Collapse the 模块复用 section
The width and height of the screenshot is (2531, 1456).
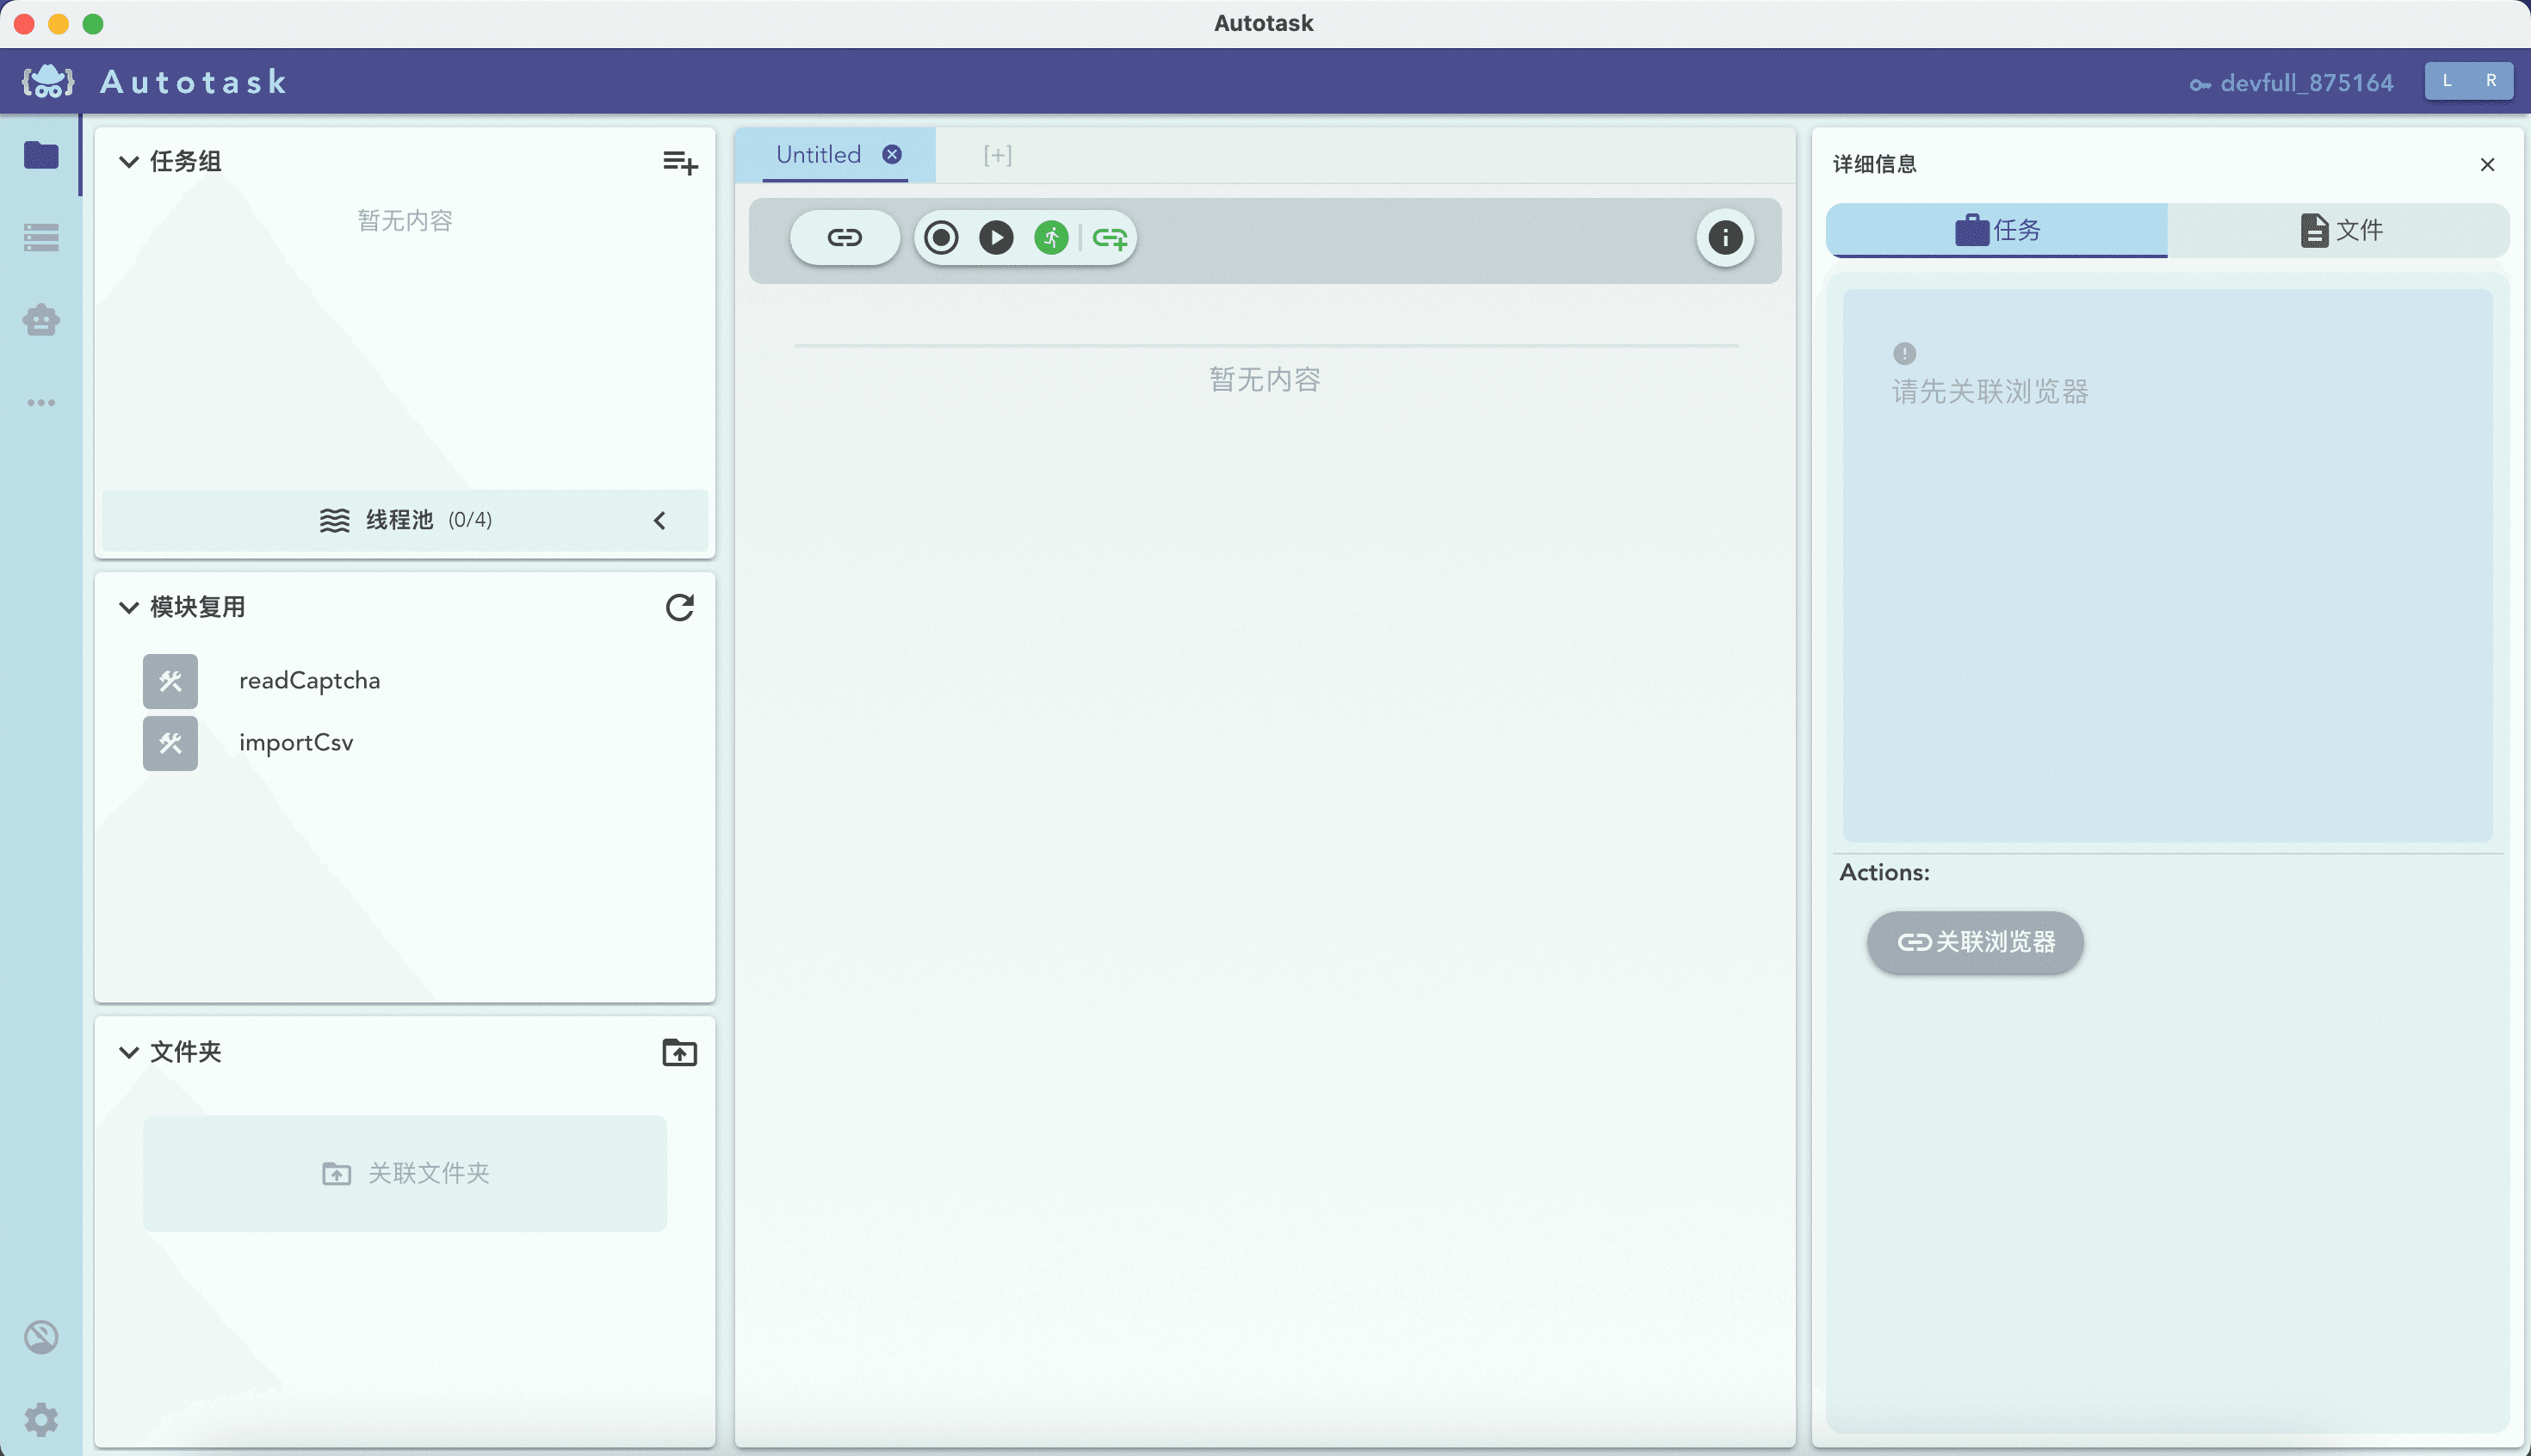(x=129, y=607)
